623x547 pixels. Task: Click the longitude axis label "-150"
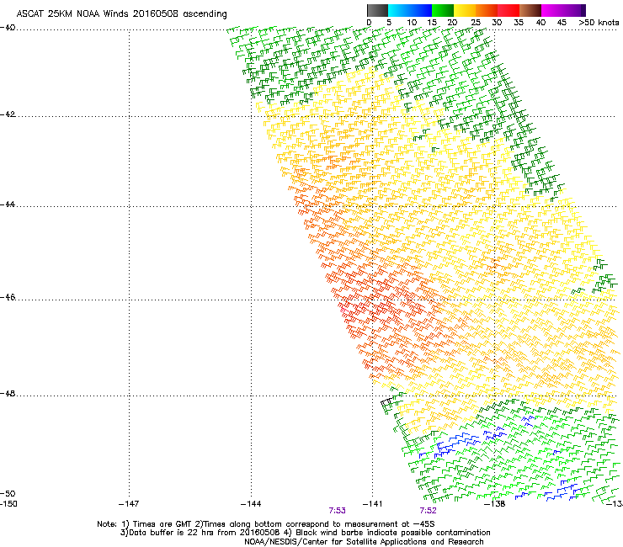point(8,504)
